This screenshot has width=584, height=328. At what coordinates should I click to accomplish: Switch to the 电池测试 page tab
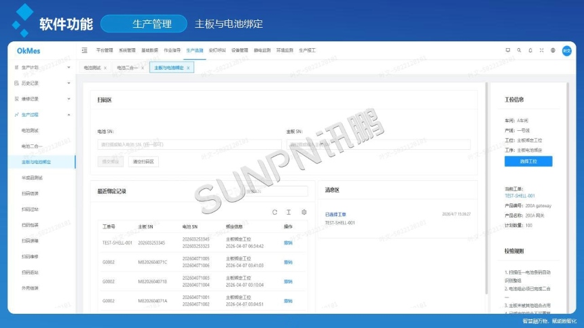point(92,68)
